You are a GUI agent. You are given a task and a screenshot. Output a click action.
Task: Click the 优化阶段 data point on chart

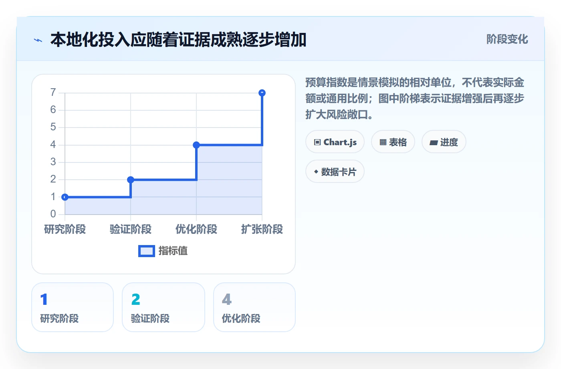tap(196, 145)
